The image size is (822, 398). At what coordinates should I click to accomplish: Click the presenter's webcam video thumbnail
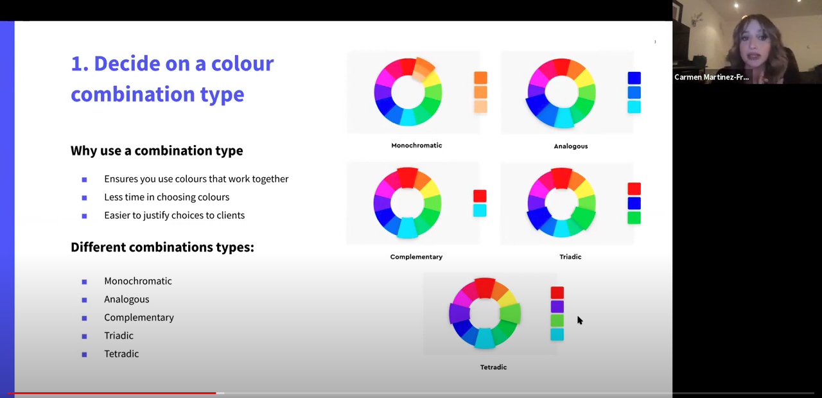point(747,42)
